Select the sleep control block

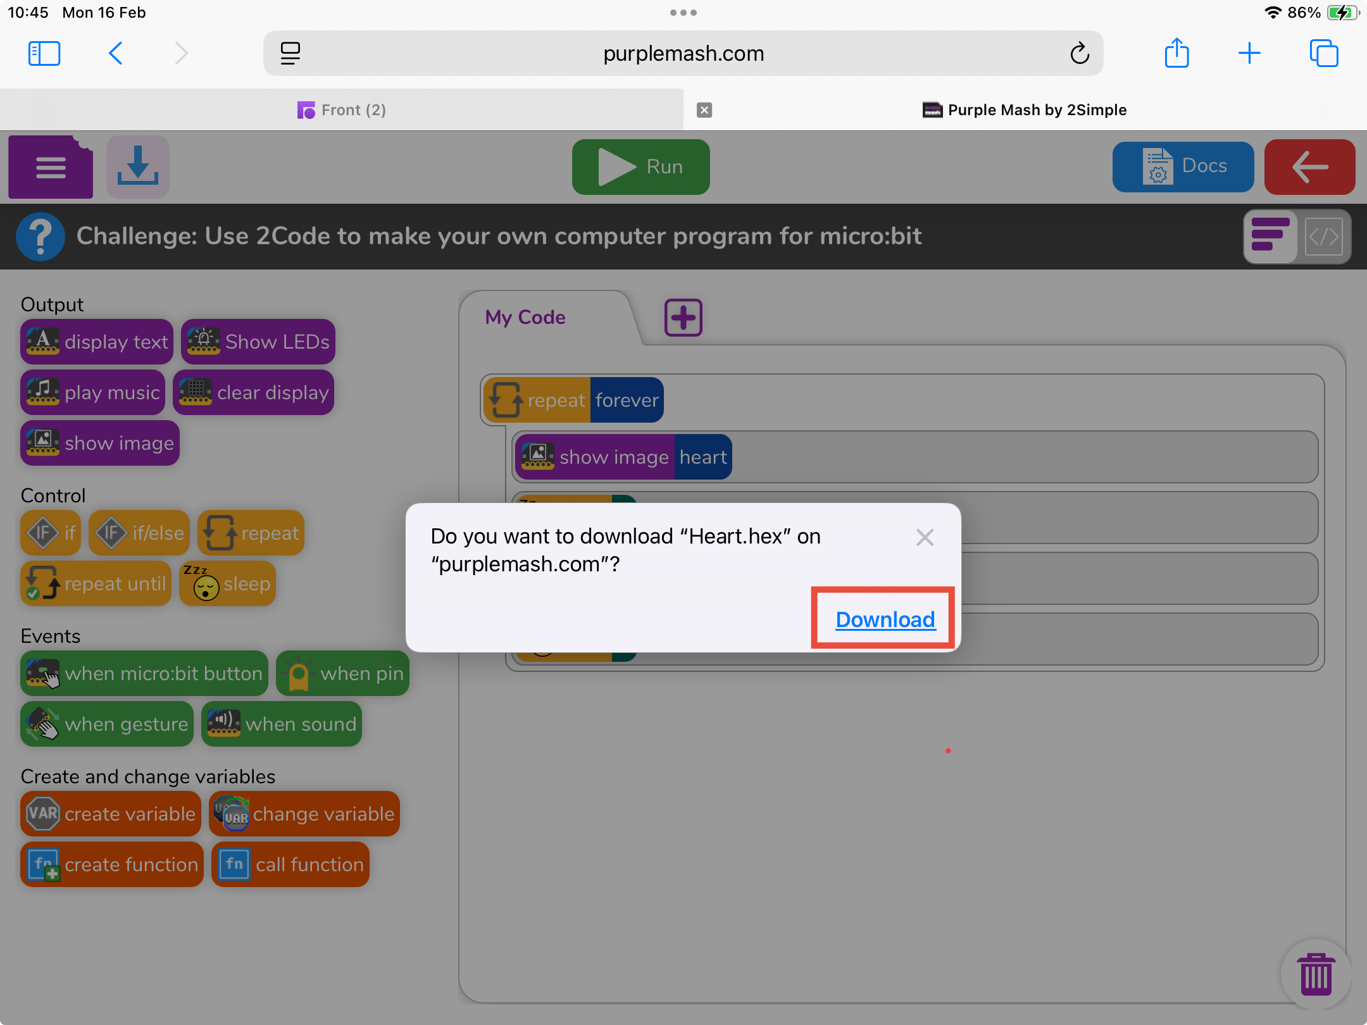coord(228,584)
